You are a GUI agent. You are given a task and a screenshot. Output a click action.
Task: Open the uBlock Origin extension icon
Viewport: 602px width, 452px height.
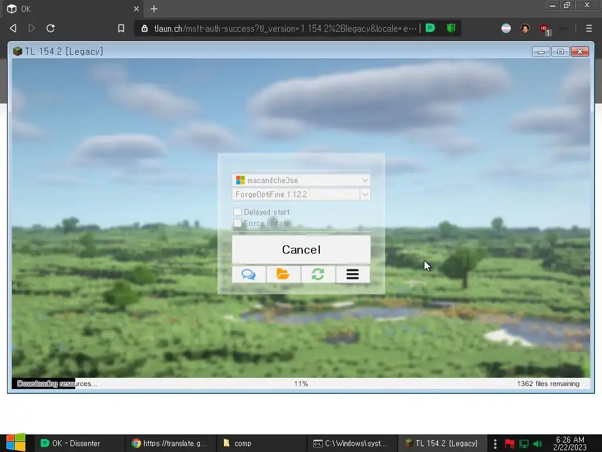tap(544, 28)
